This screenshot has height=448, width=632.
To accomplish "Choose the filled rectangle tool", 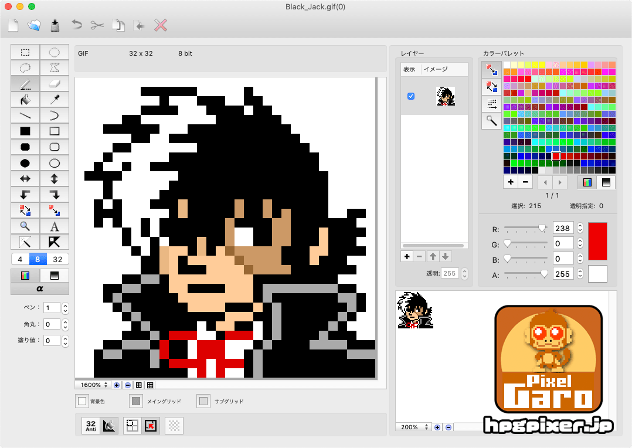I will click(25, 131).
